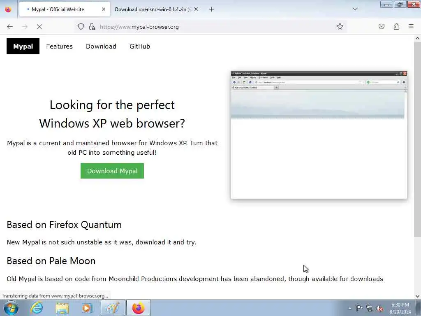Click the Mypal home logo
421x316 pixels.
tap(23, 46)
